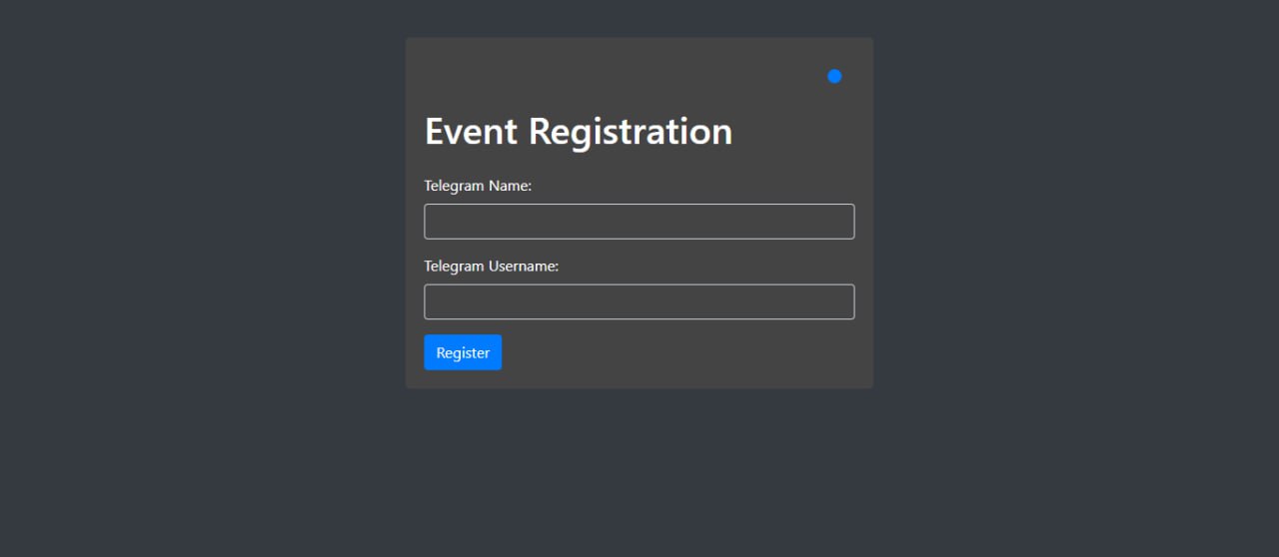1279x557 pixels.
Task: Focus the Telegram Username text box
Action: pos(639,301)
